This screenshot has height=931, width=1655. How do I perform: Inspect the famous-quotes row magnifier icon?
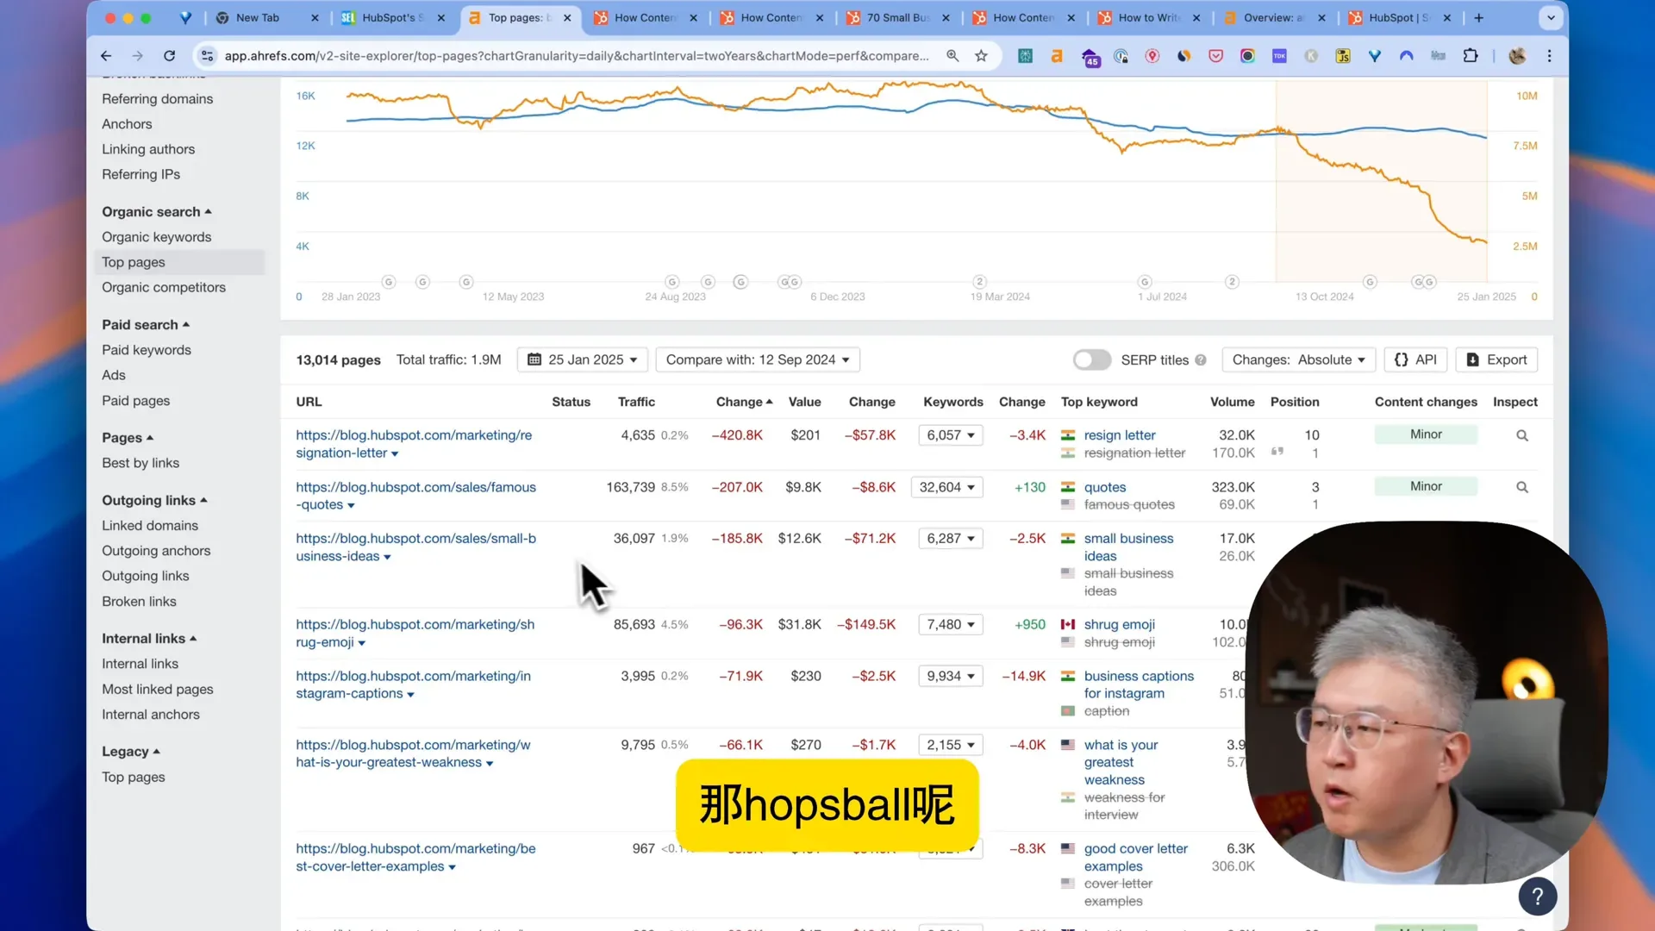1522,487
